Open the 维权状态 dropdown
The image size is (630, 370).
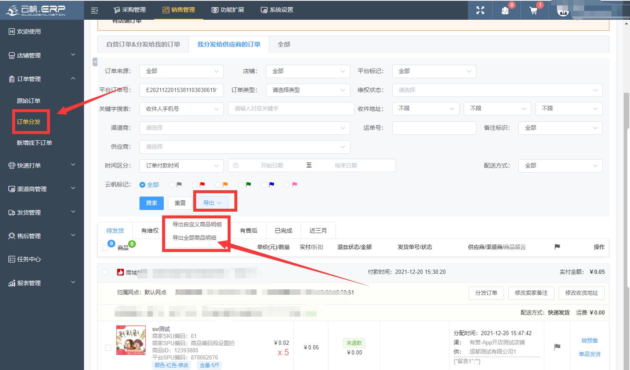(x=497, y=90)
